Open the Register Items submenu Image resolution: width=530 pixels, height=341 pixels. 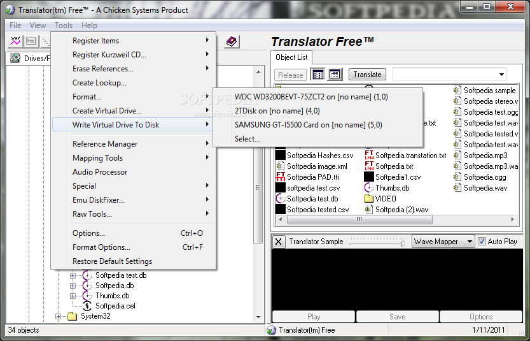tap(134, 41)
